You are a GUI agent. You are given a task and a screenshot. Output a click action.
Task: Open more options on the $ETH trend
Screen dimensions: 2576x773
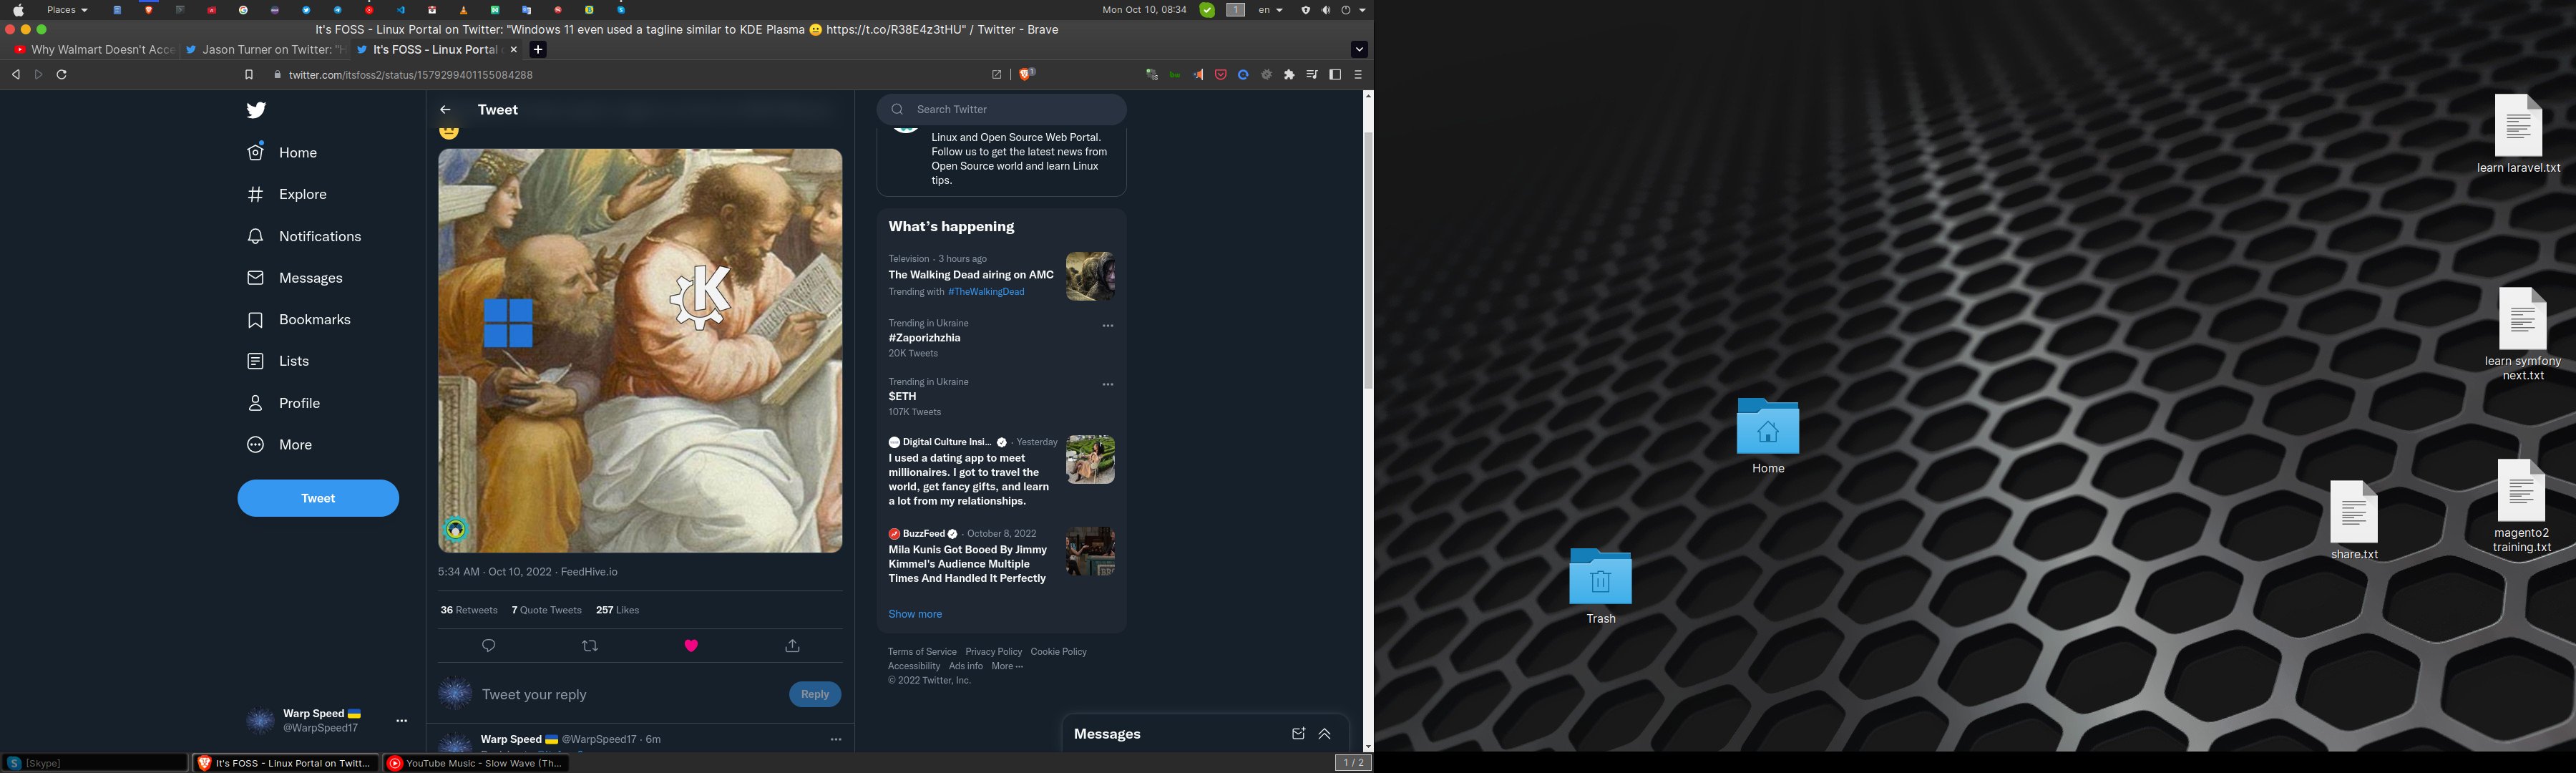click(x=1107, y=384)
